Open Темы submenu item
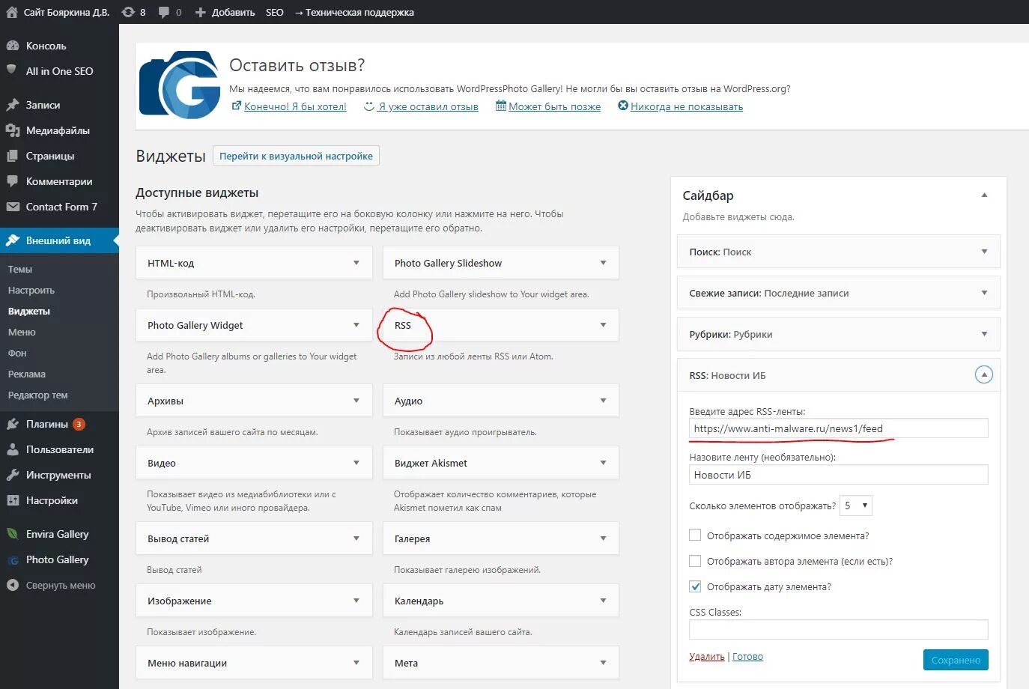This screenshot has height=689, width=1029. click(20, 269)
